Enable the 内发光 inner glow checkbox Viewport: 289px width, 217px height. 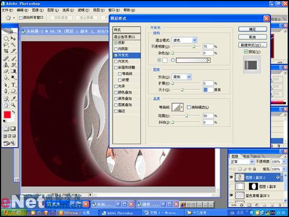point(115,61)
